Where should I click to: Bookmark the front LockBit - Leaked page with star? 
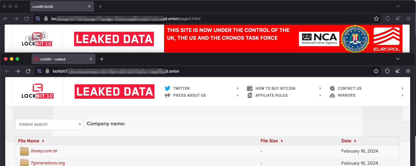coord(376,71)
